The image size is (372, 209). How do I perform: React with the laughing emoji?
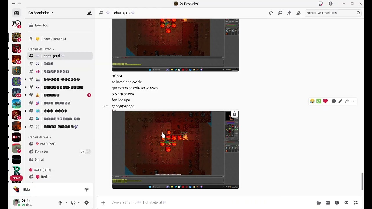pyautogui.click(x=312, y=101)
